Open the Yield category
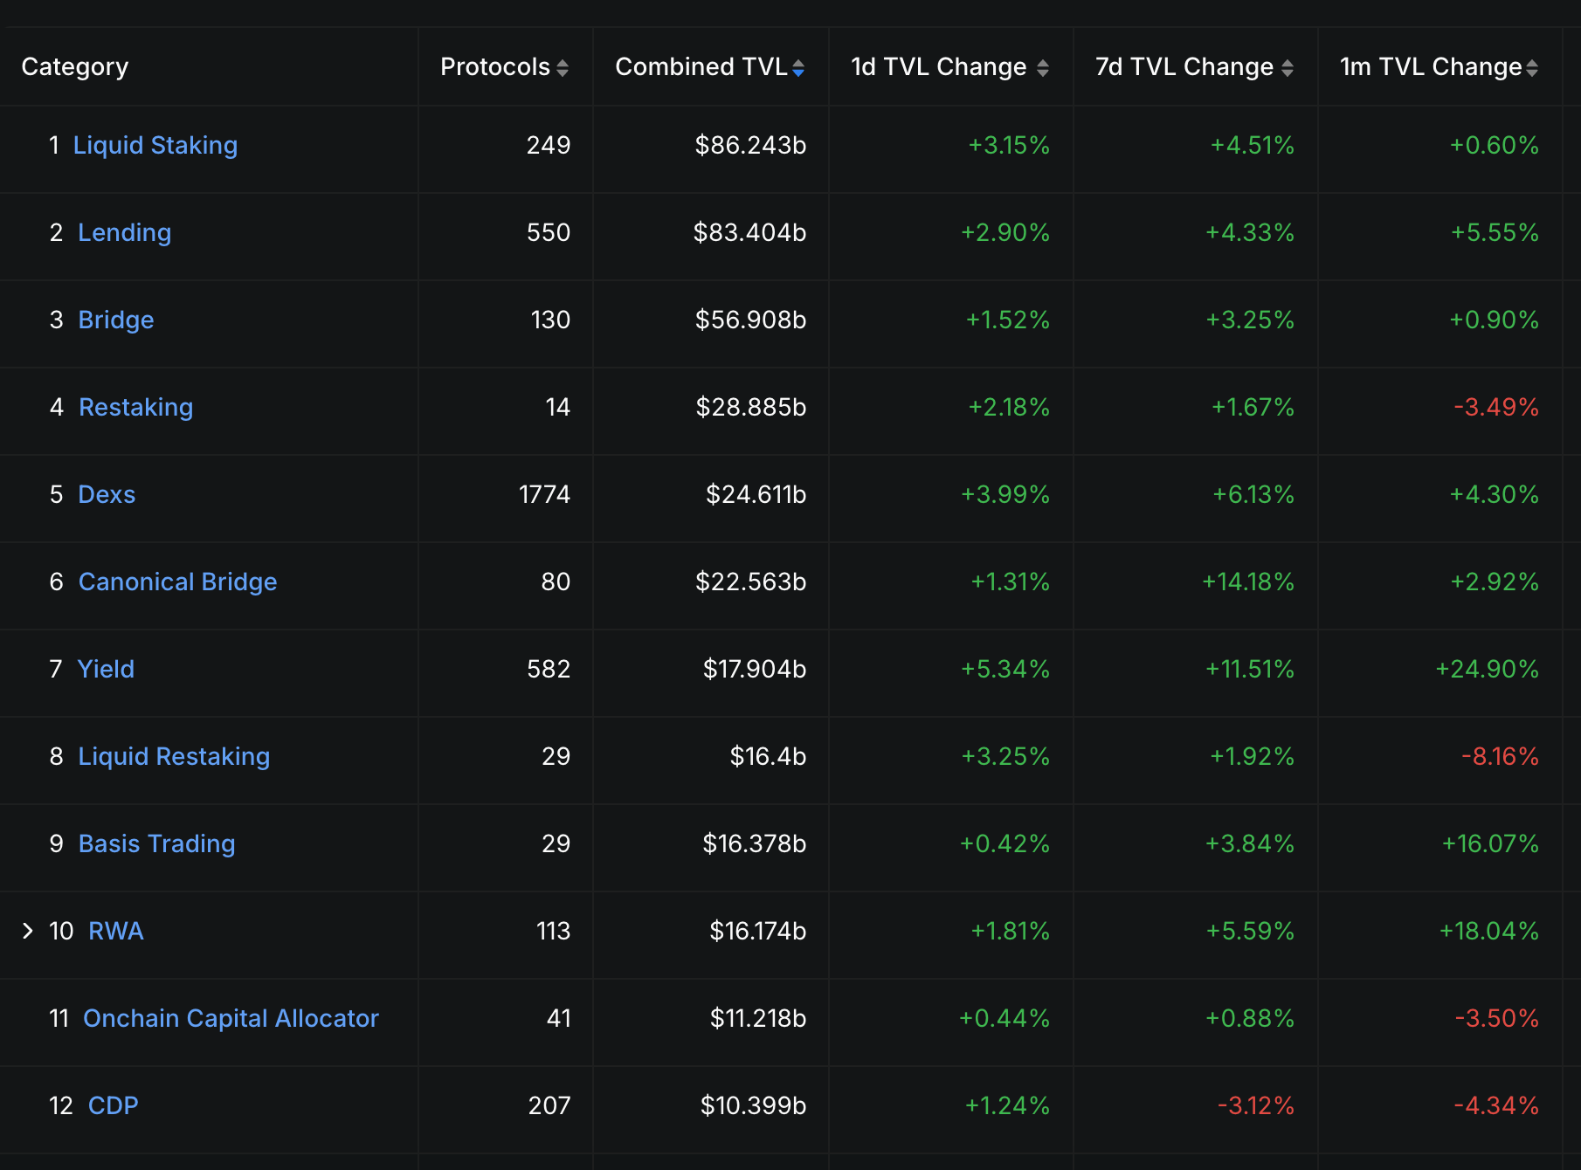The image size is (1581, 1170). [x=106, y=669]
